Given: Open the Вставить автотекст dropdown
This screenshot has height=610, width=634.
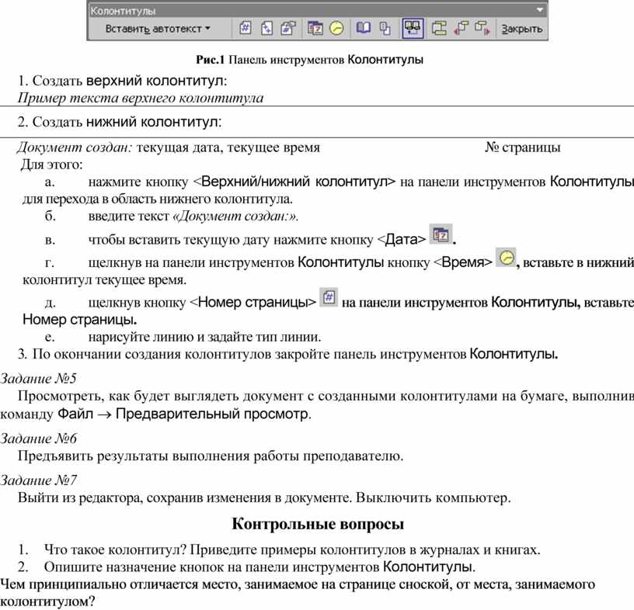Looking at the screenshot, I should [x=158, y=29].
